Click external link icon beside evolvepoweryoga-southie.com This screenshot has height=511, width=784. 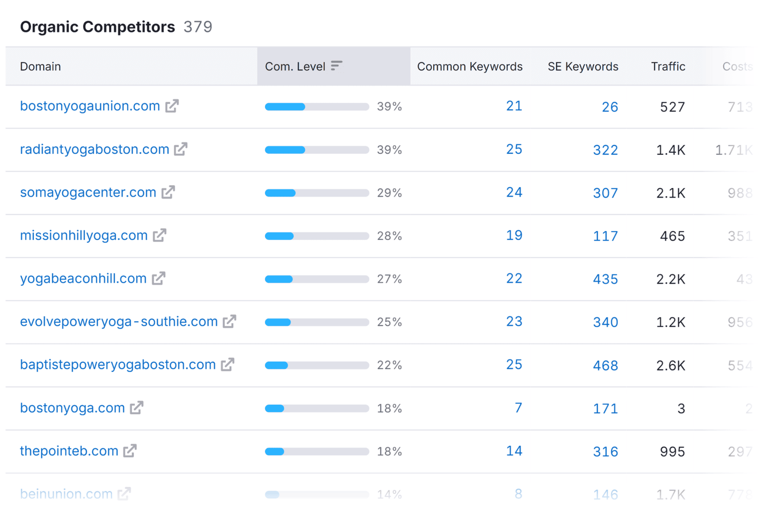click(x=229, y=322)
